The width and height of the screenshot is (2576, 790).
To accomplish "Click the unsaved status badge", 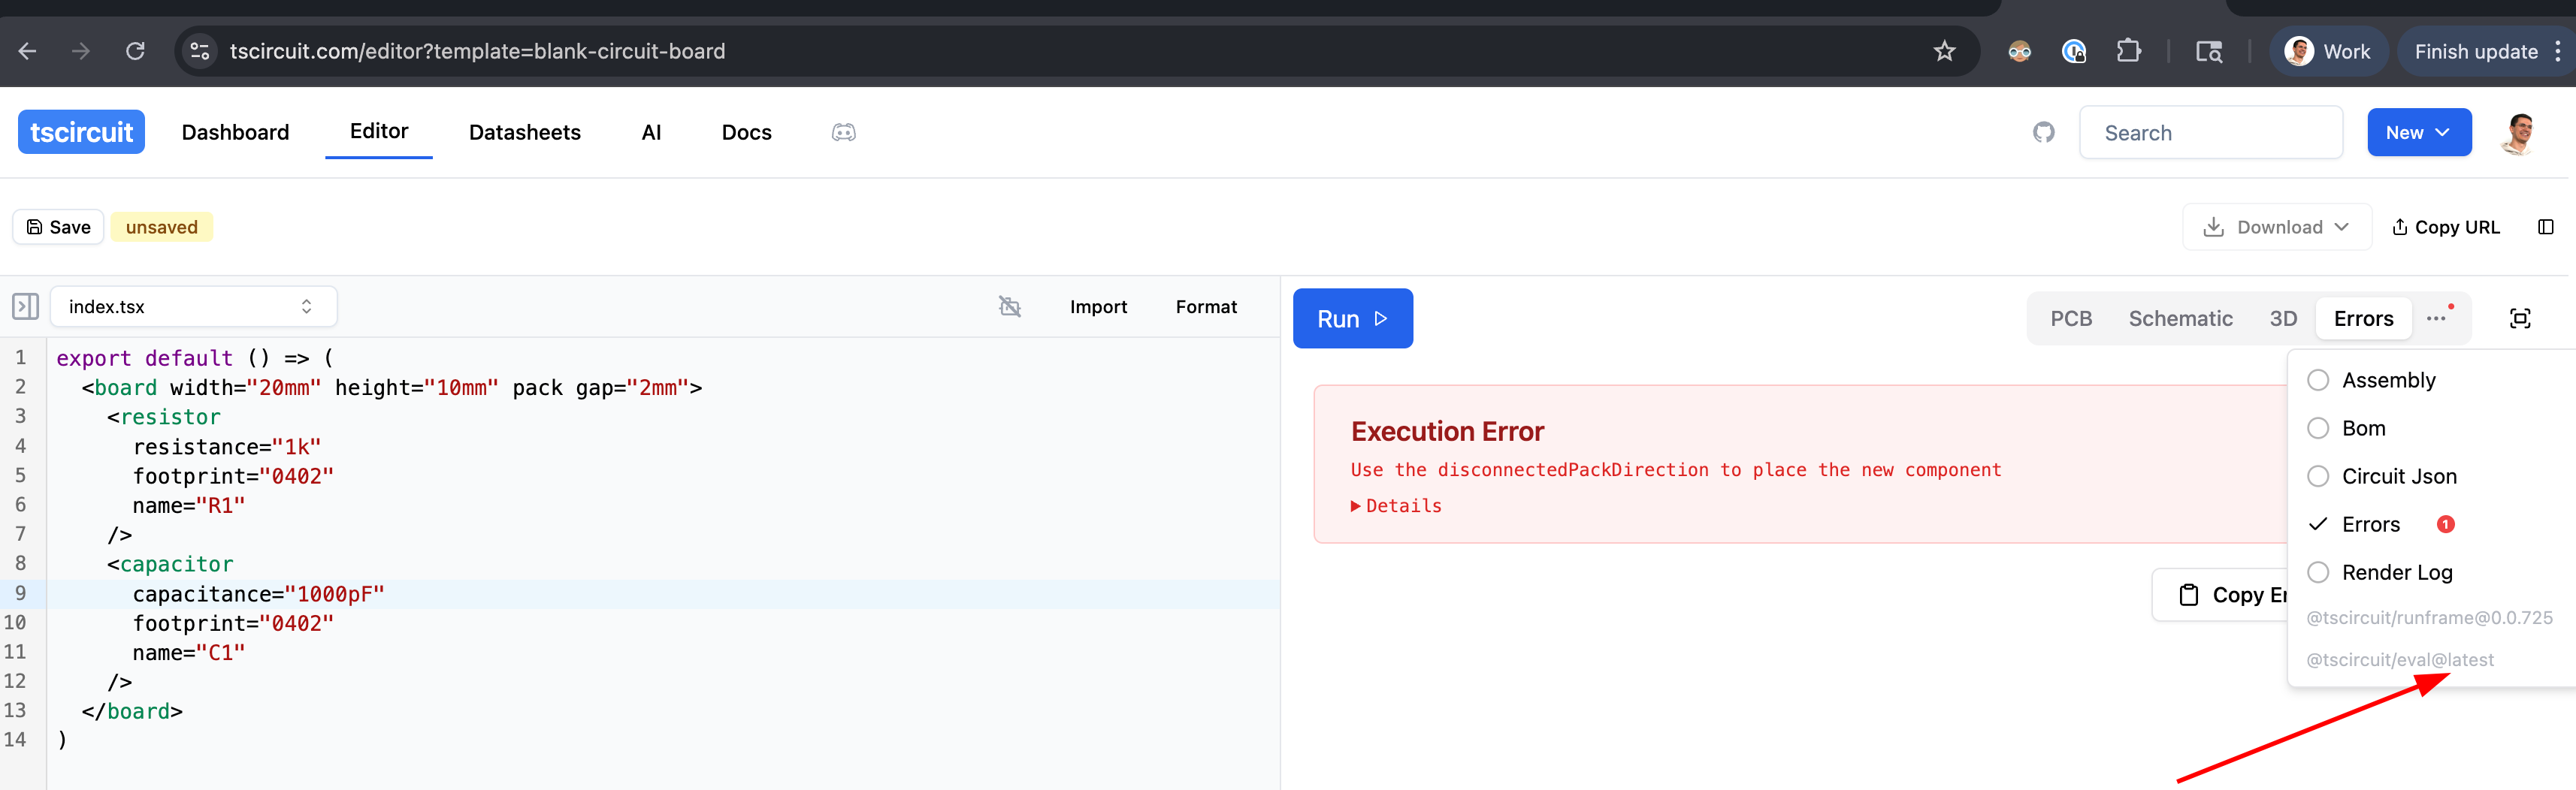I will point(162,227).
